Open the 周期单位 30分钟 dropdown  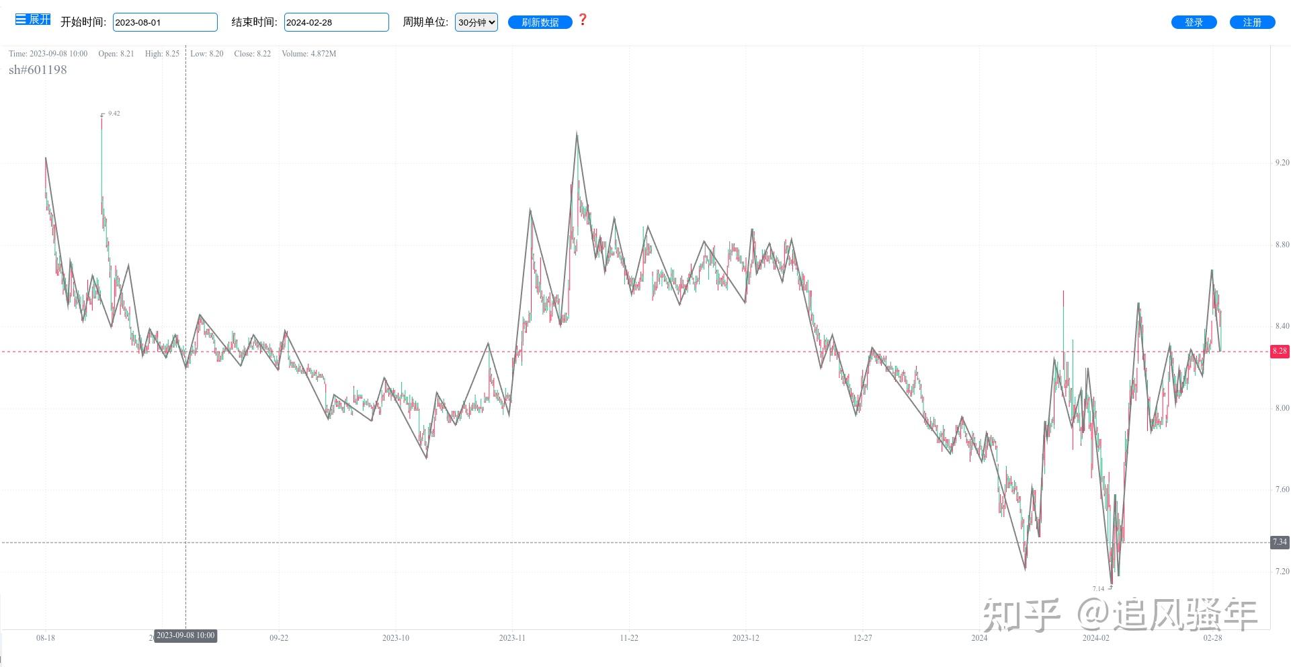(x=476, y=22)
